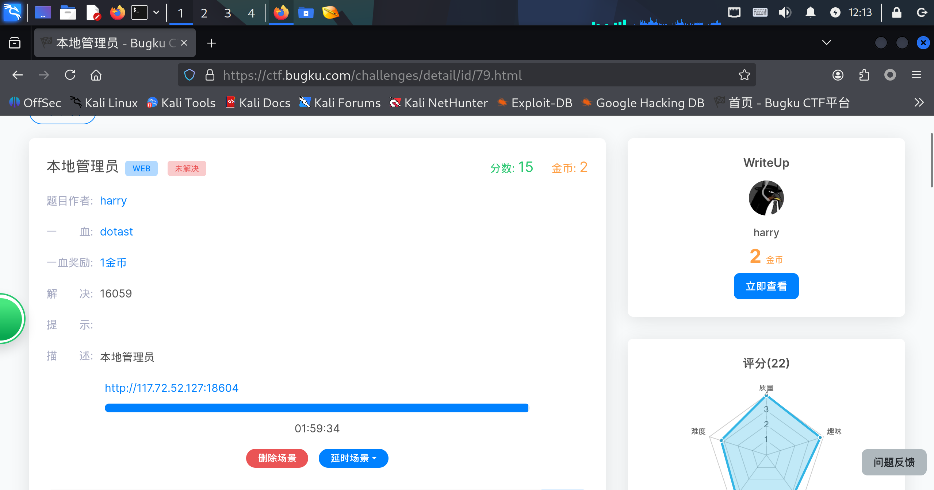Click the blue countdown progress bar
This screenshot has width=934, height=490.
click(x=316, y=408)
